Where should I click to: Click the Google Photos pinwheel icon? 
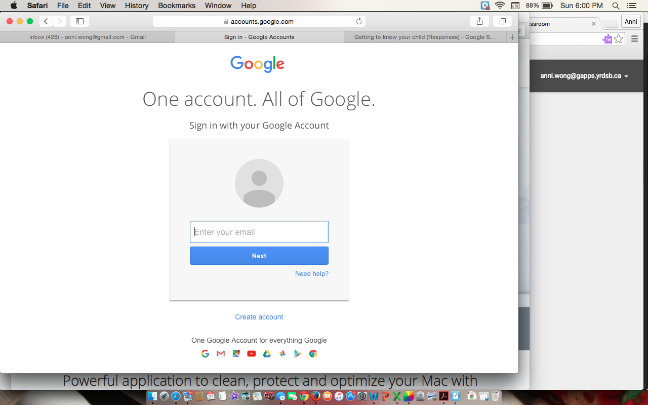[282, 354]
